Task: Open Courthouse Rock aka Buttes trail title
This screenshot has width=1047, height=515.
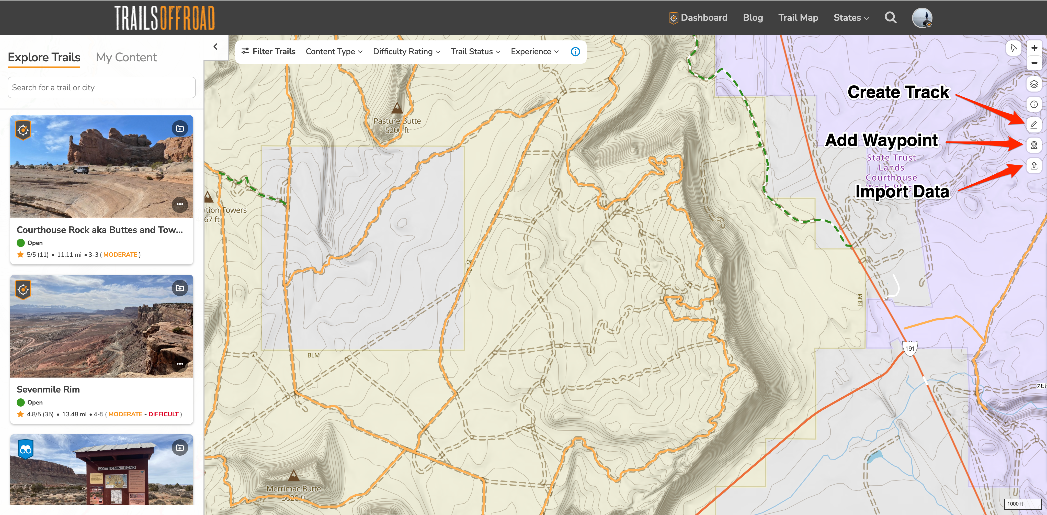Action: click(100, 230)
